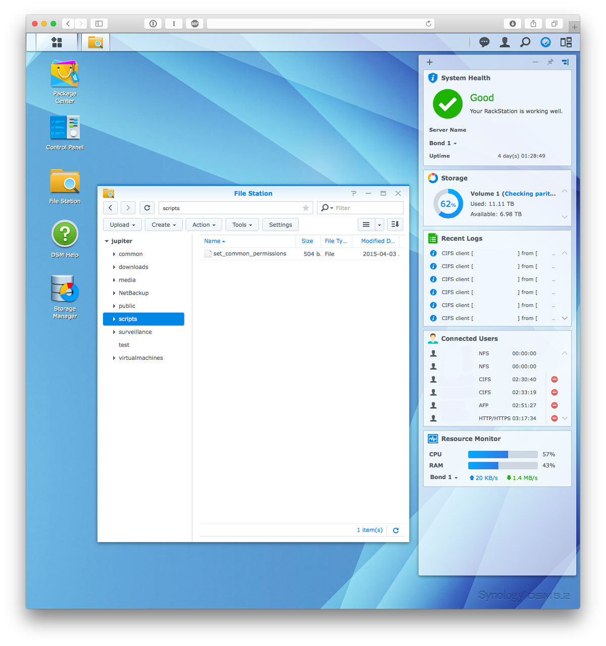
Task: Disconnect the HTTP/HTTPS connected user
Action: click(554, 418)
